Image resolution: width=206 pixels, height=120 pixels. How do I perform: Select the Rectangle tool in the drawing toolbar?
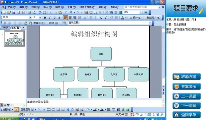click(49, 109)
